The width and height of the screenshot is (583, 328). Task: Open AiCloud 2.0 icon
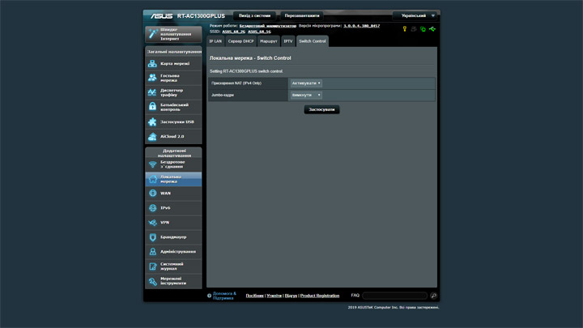coord(152,137)
